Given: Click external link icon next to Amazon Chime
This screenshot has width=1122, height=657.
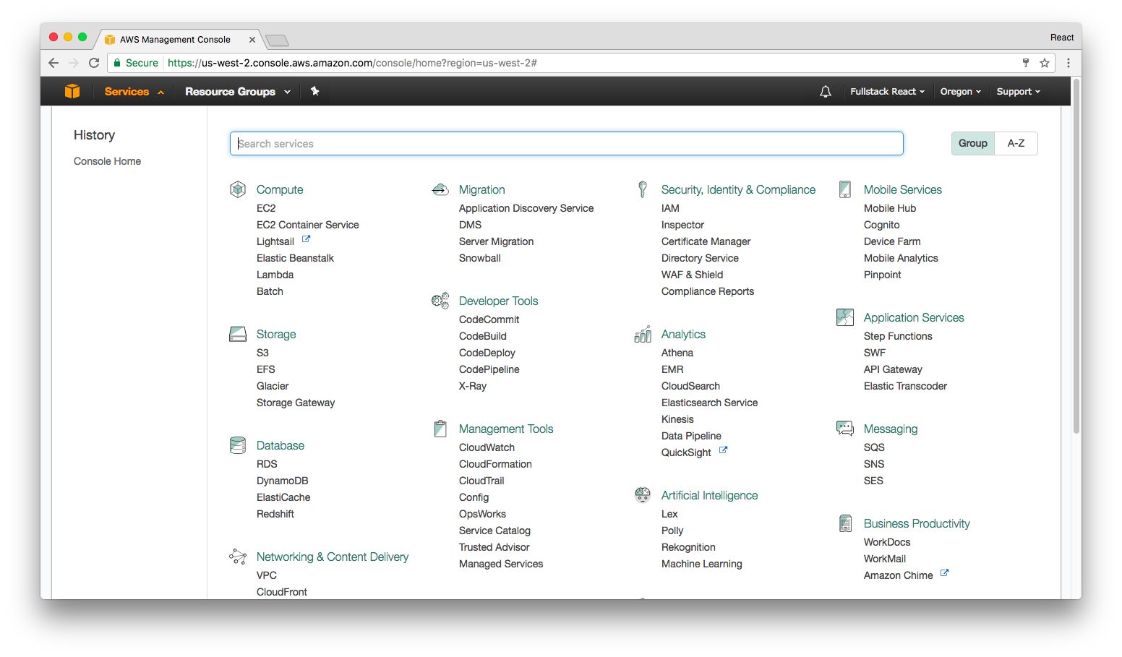Looking at the screenshot, I should (944, 573).
